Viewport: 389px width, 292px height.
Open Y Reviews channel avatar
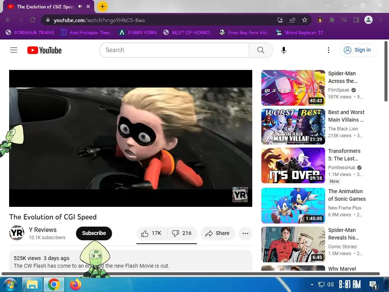(17, 233)
